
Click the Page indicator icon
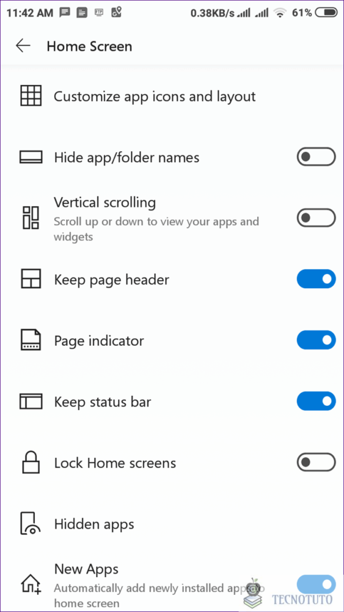pos(31,340)
